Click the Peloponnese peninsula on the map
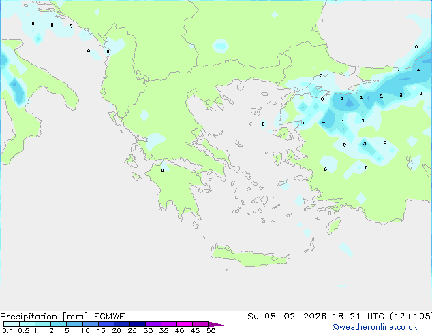 point(179,187)
